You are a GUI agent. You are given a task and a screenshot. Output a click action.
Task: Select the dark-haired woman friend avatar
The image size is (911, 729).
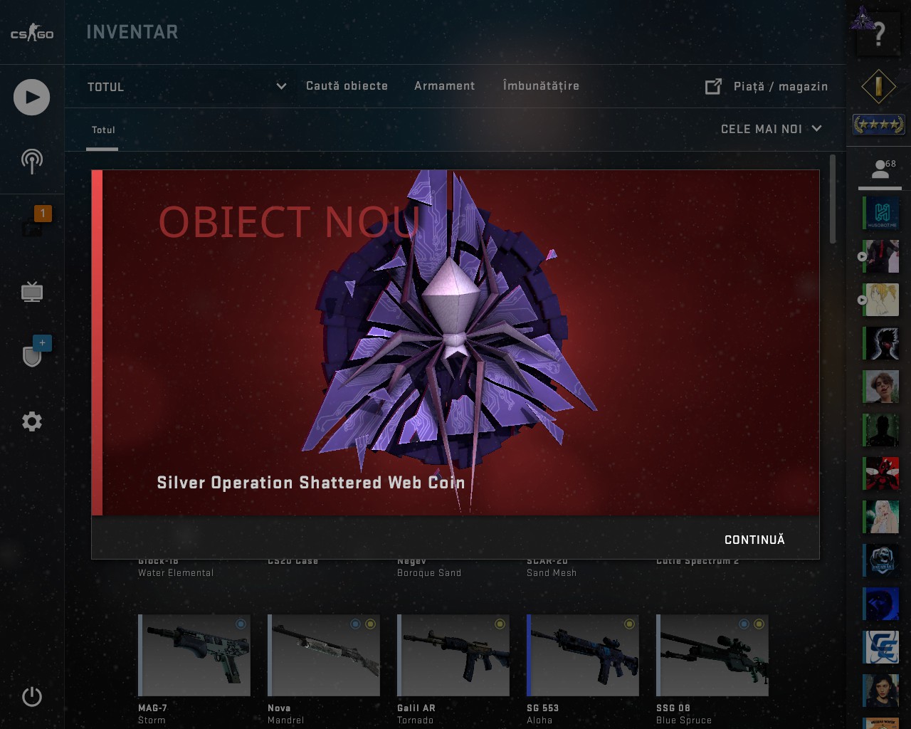tap(881, 691)
